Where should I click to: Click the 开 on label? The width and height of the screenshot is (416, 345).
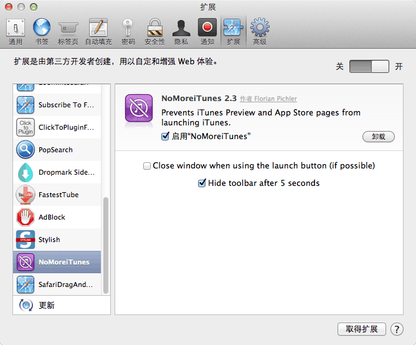[399, 66]
